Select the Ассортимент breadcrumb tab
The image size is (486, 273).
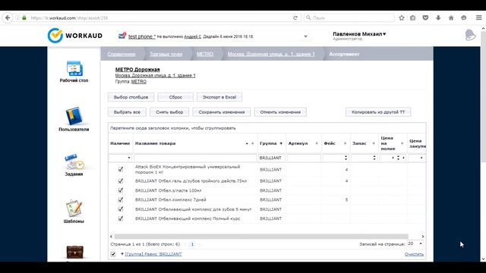pyautogui.click(x=344, y=54)
